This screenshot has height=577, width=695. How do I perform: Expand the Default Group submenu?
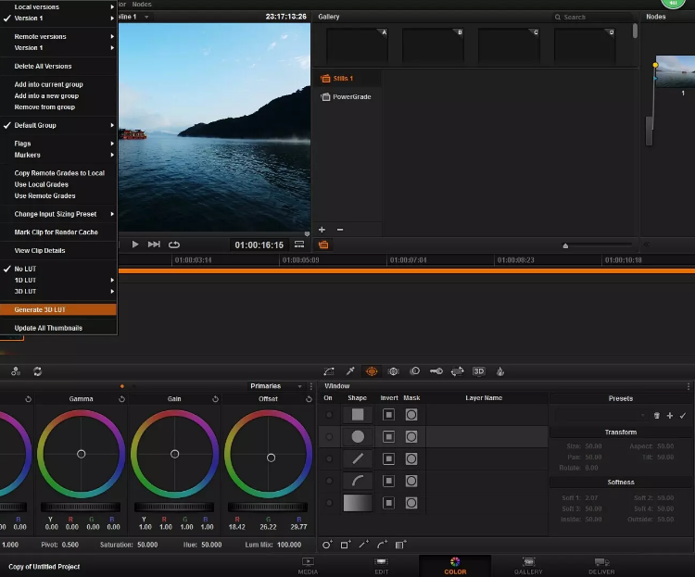[x=58, y=125]
